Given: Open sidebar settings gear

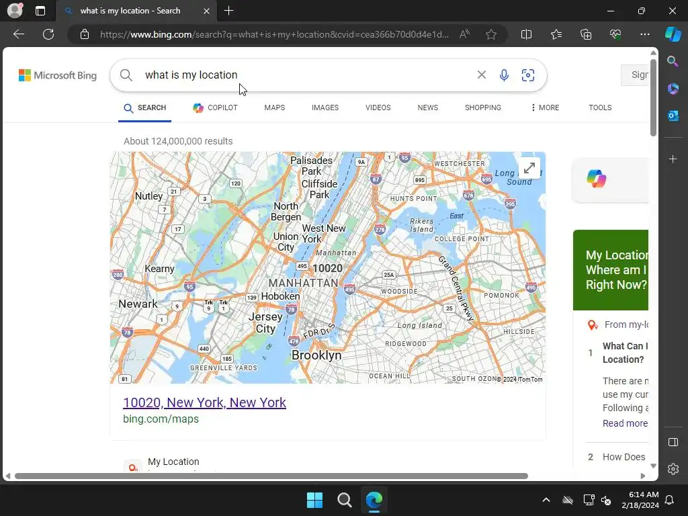Looking at the screenshot, I should (673, 468).
